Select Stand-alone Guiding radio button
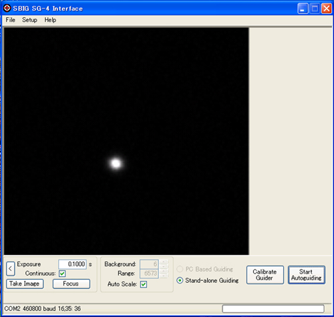The image size is (334, 317). [x=180, y=280]
